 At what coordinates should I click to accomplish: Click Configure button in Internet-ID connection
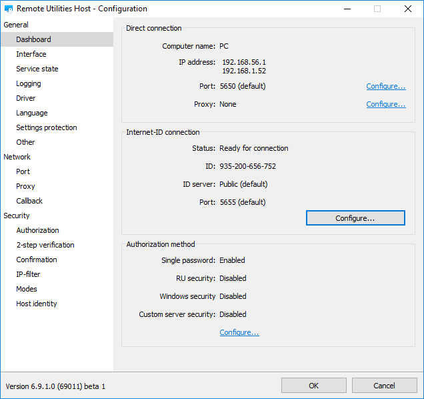(355, 218)
